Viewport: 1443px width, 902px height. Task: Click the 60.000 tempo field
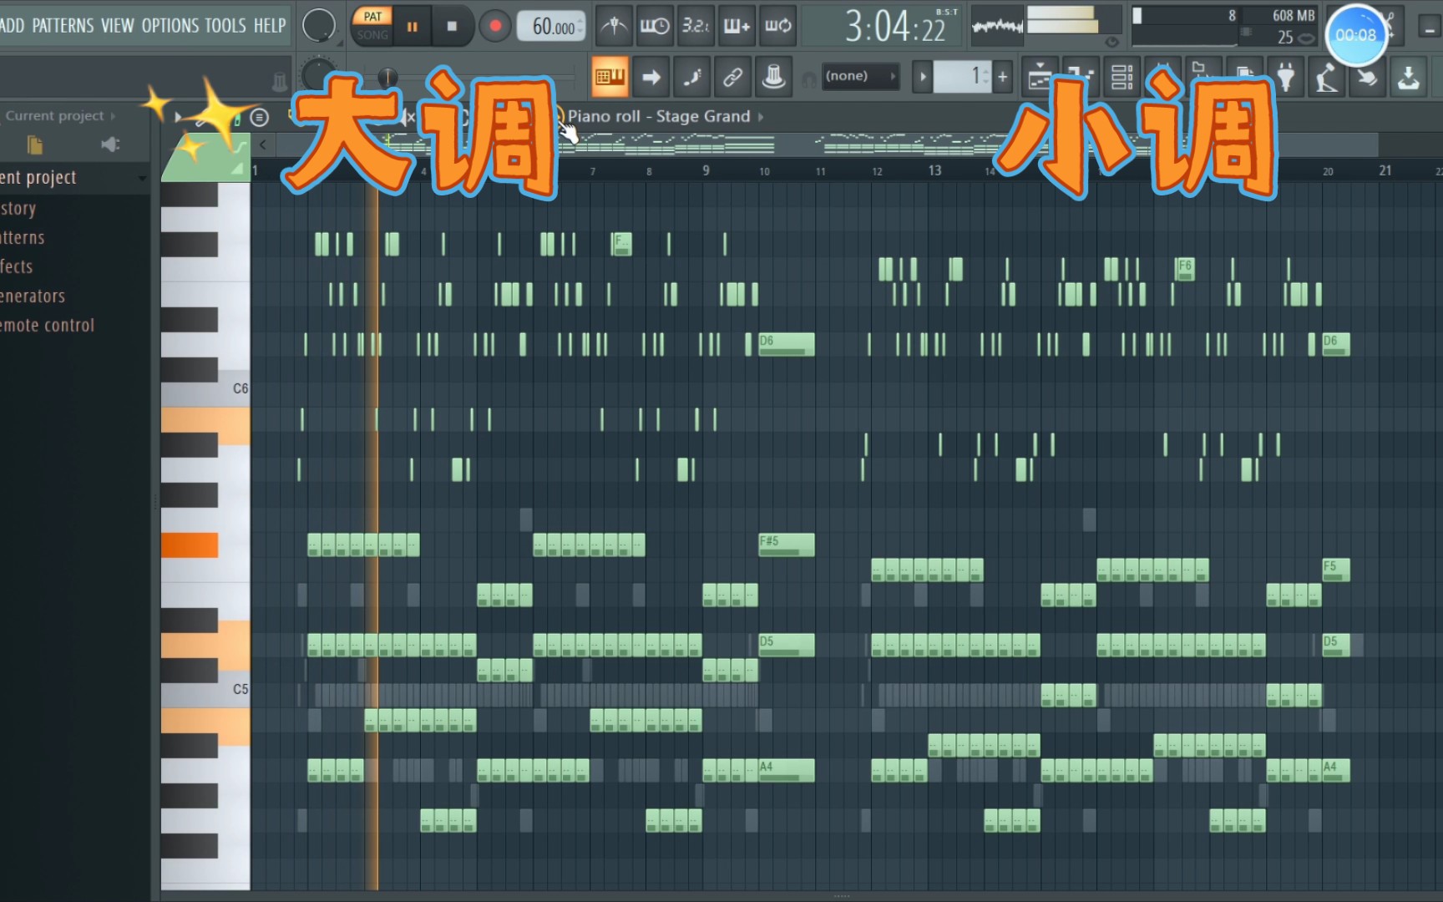[x=552, y=27]
